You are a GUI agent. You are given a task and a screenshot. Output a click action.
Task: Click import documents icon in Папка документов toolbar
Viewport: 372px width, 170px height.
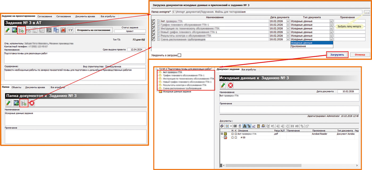pyautogui.click(x=24, y=103)
